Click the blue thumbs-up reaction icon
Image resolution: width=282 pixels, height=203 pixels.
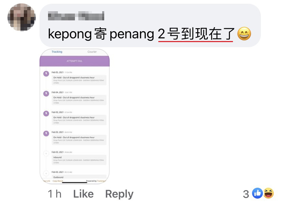click(x=257, y=193)
